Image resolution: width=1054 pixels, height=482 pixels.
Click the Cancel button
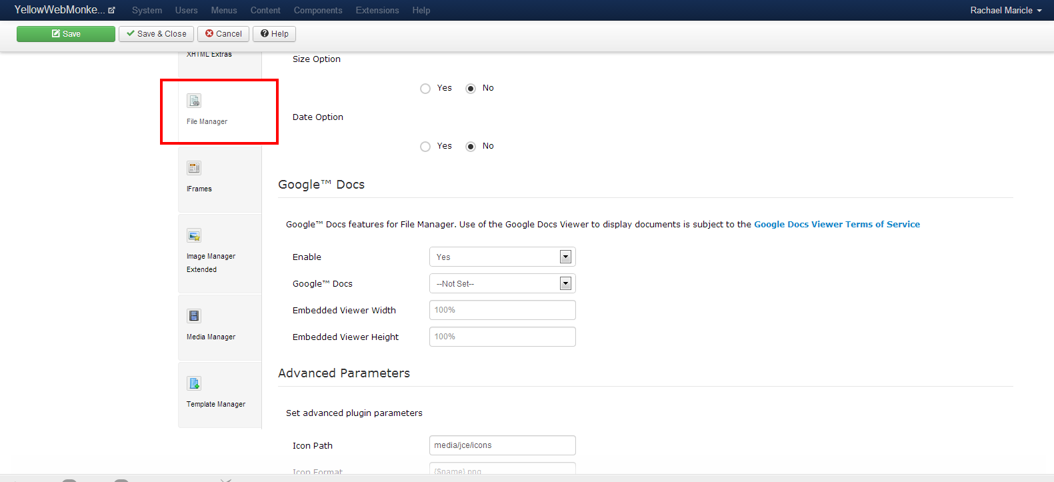223,34
